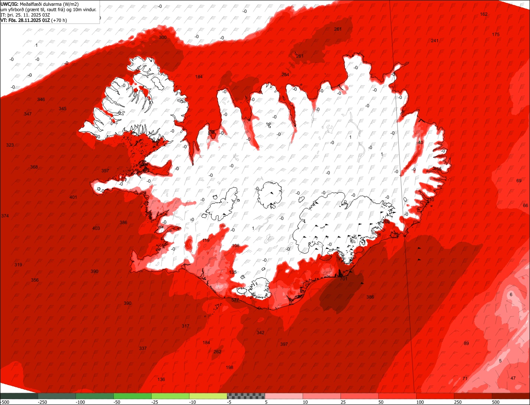
Task: Click the '368' value on the map
Action: (34, 167)
